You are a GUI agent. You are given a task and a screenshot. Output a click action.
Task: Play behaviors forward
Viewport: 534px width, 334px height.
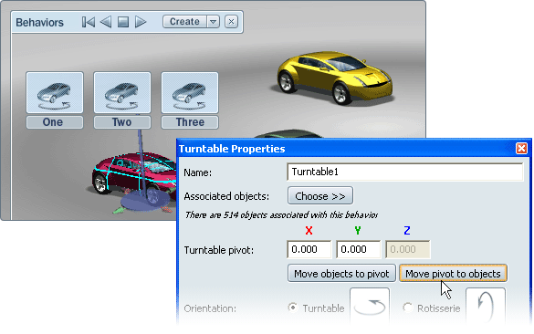[x=141, y=22]
